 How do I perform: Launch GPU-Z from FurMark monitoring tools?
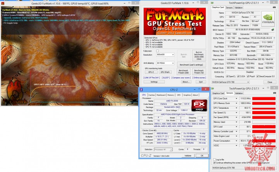click(151, 72)
